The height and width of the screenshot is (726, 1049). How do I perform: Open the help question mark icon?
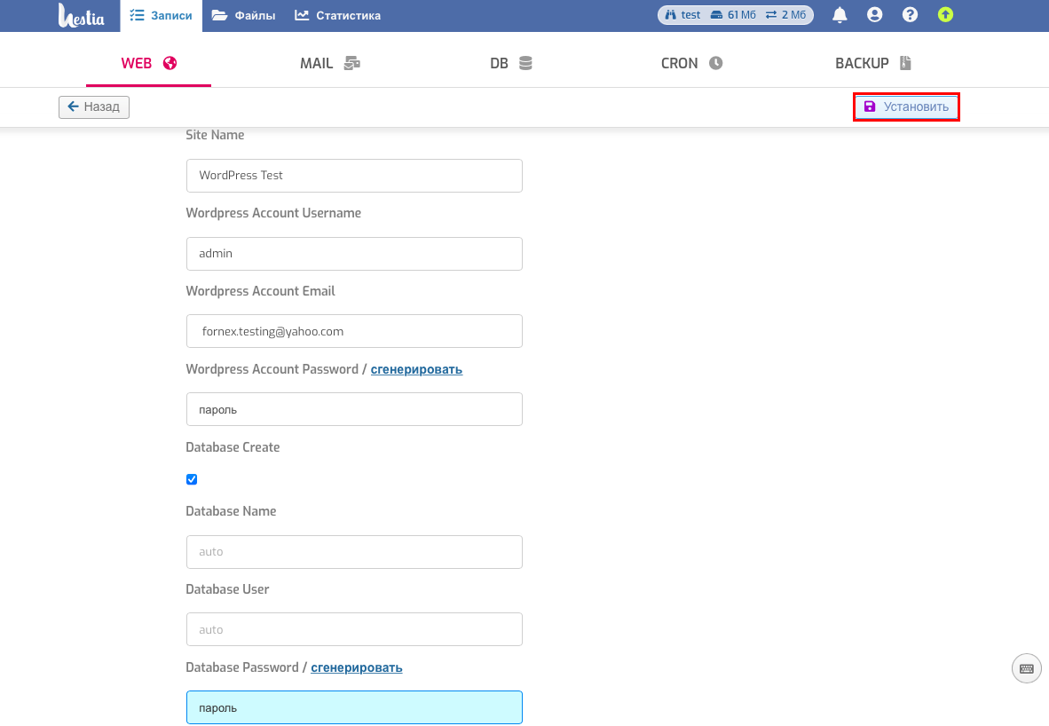(910, 15)
